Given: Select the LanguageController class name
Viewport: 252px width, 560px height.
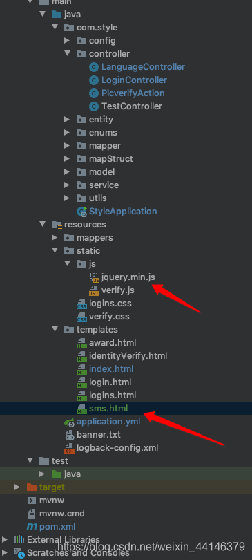Looking at the screenshot, I should 144,67.
